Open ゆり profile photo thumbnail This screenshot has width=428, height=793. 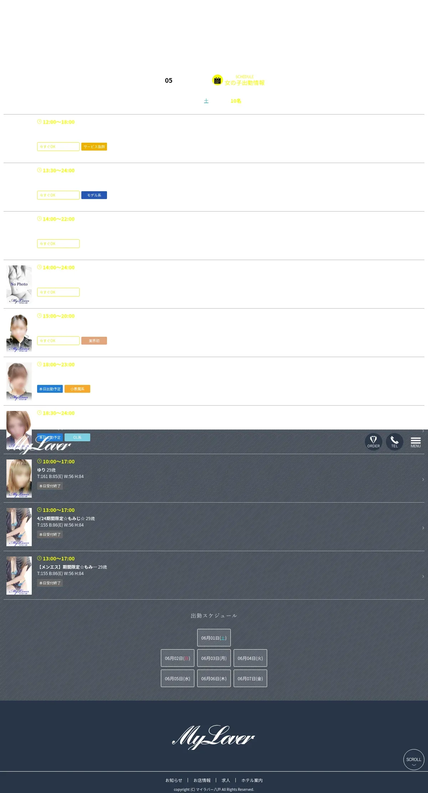(19, 478)
